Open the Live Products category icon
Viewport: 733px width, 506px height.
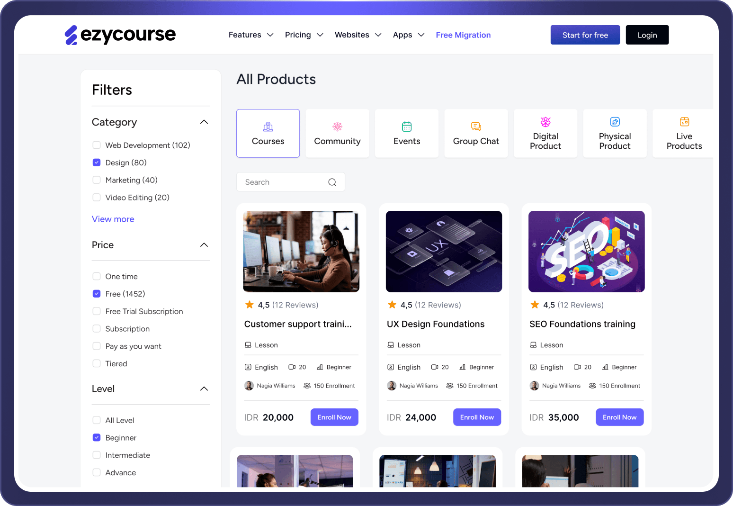(684, 122)
